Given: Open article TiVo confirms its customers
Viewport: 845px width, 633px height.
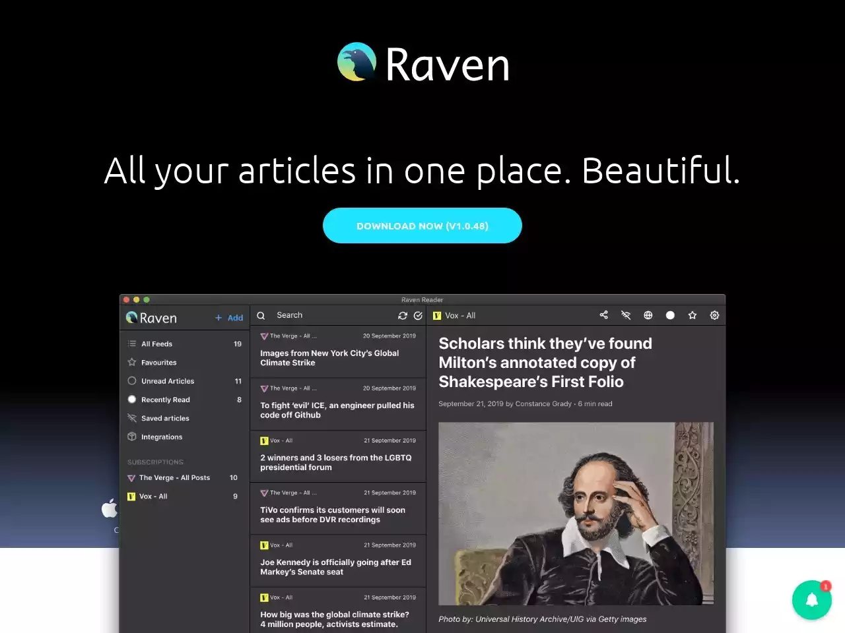Looking at the screenshot, I should (338, 508).
